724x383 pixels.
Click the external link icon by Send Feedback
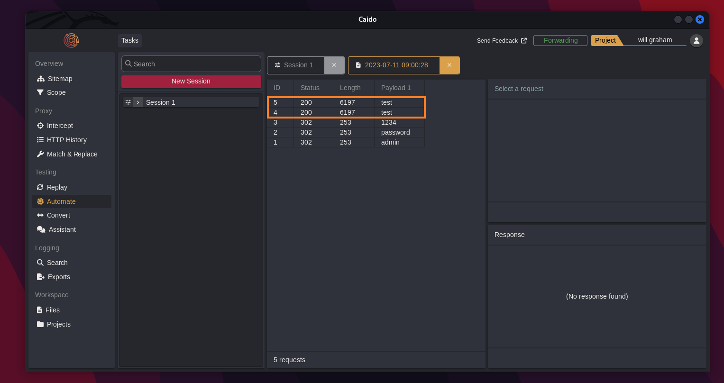524,41
